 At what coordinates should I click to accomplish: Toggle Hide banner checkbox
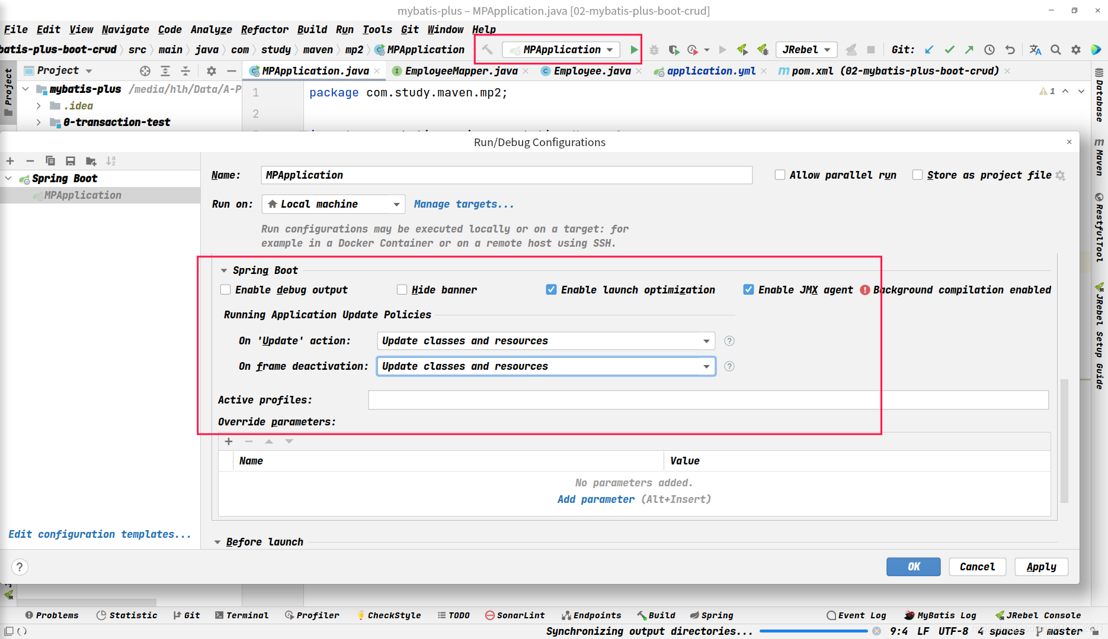point(402,289)
